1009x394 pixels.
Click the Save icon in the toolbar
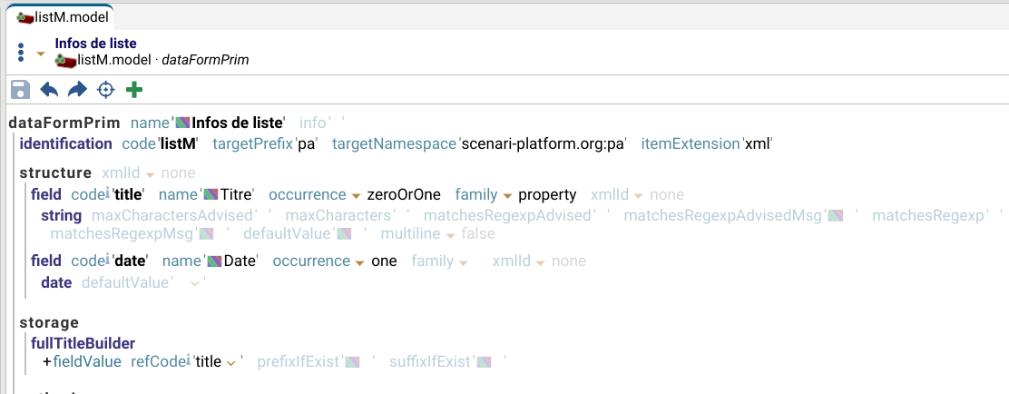(20, 89)
